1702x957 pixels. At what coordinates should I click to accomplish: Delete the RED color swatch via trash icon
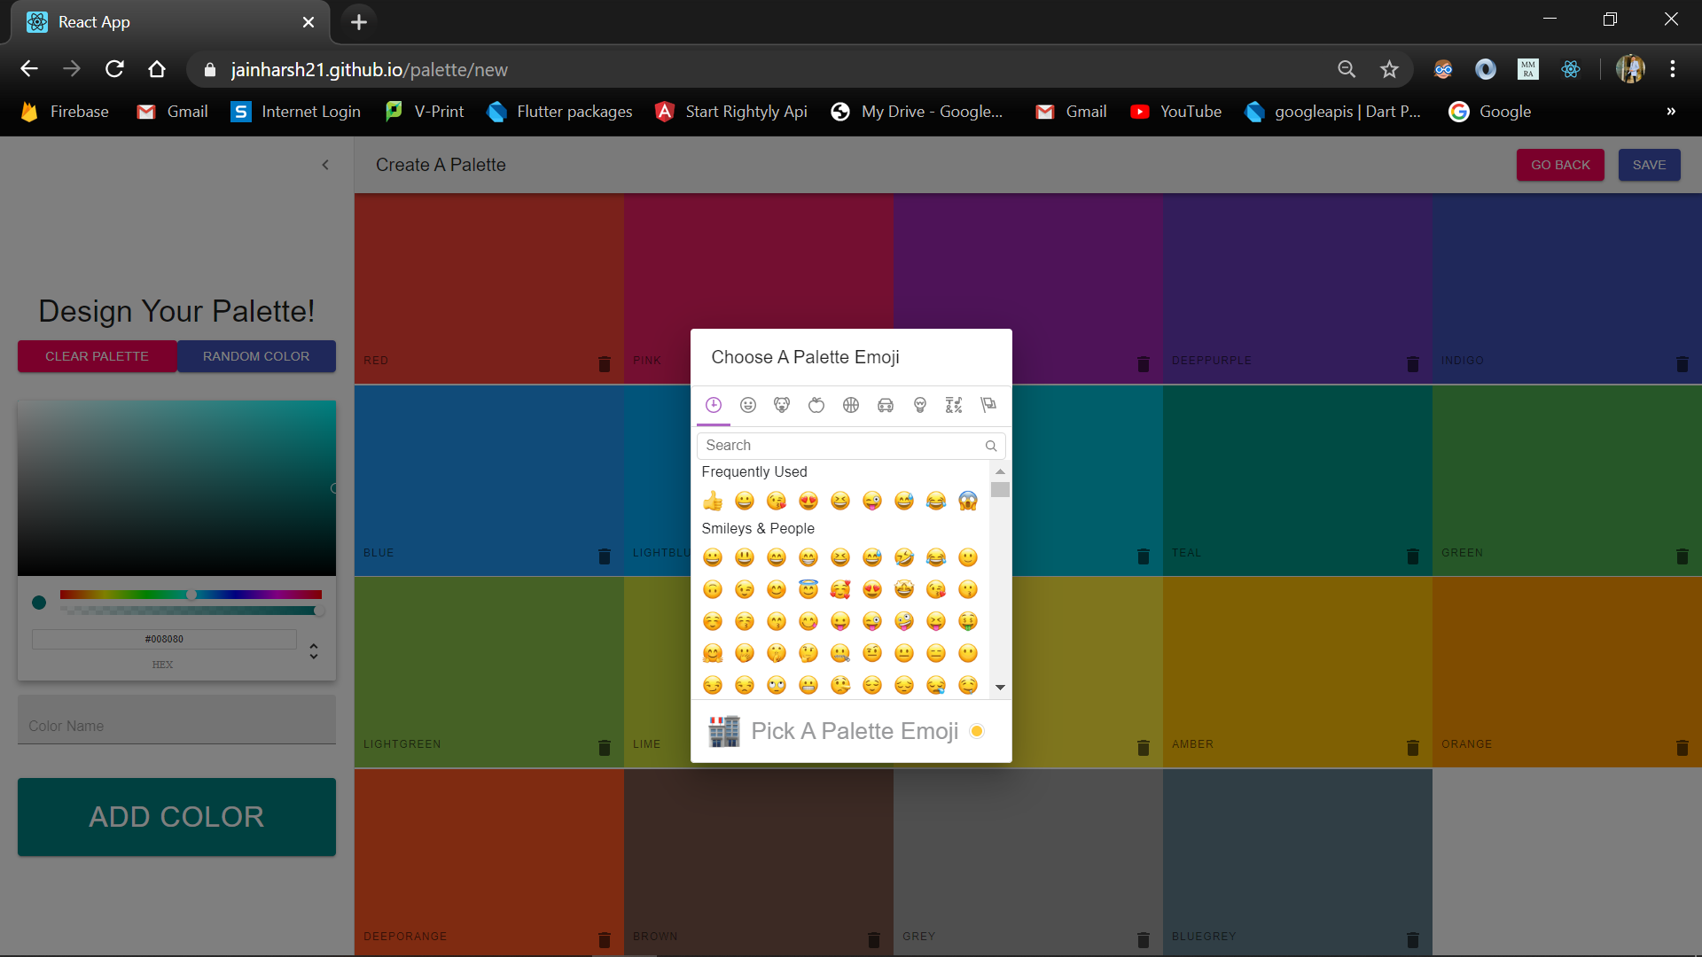pyautogui.click(x=605, y=363)
